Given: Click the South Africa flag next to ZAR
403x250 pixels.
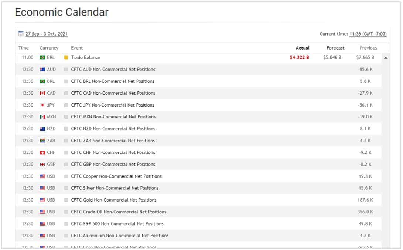Looking at the screenshot, I should (x=42, y=141).
